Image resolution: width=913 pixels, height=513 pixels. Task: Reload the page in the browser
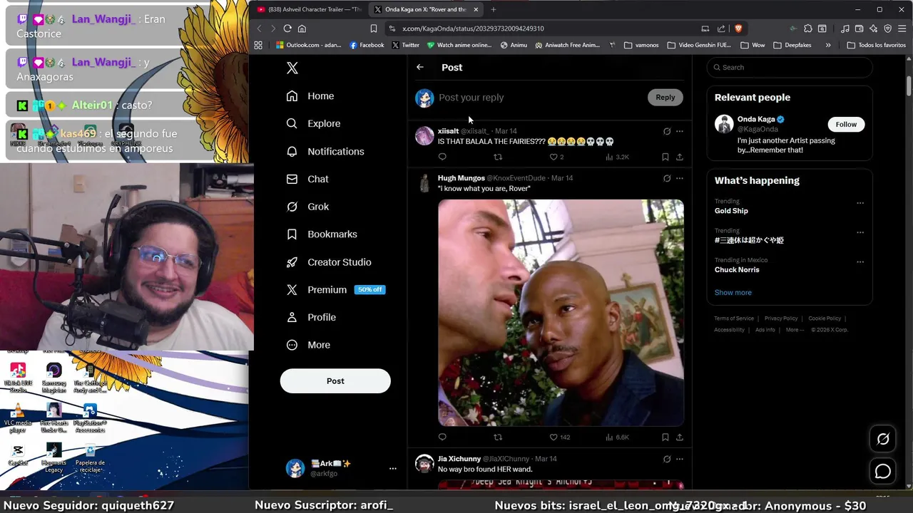pyautogui.click(x=287, y=28)
